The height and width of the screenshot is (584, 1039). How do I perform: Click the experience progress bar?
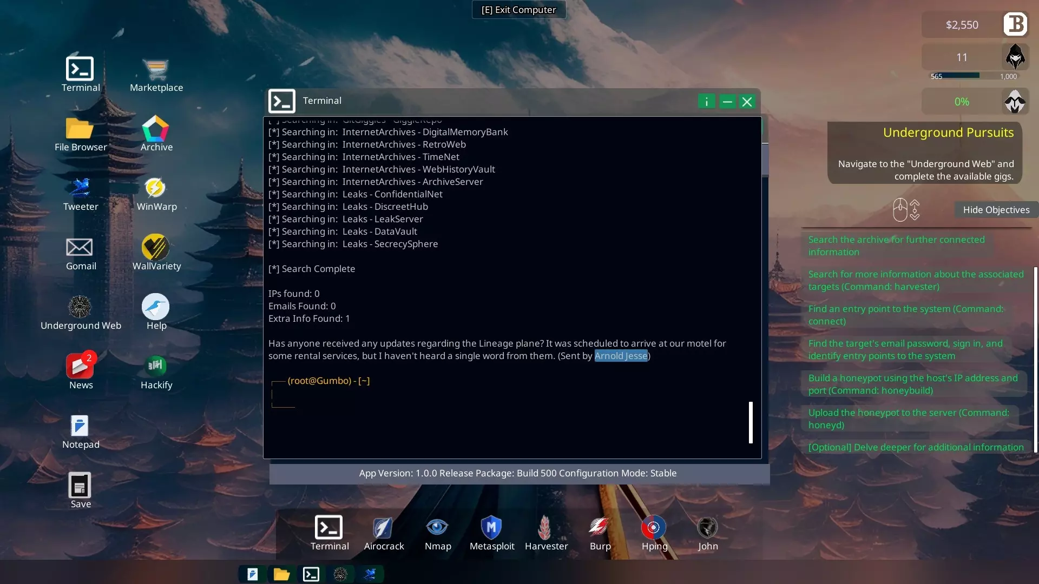(973, 76)
